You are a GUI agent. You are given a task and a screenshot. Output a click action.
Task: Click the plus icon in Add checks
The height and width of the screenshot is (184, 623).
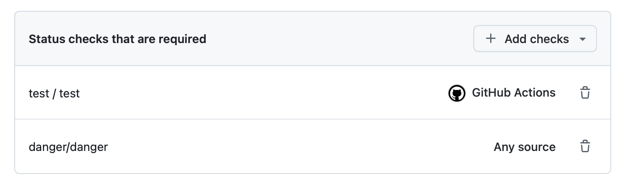coord(490,39)
